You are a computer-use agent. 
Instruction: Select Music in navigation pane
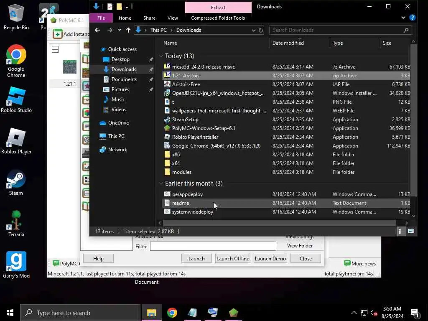point(118,99)
